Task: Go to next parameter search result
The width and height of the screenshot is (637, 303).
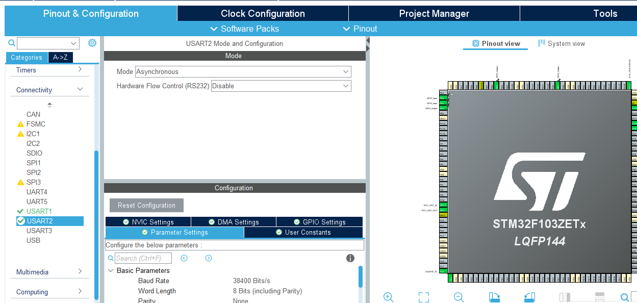Action: pos(209,258)
